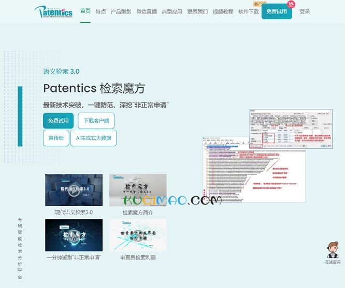This screenshot has width=345, height=288.
Task: Click the 下载客户端 button
Action: tap(96, 121)
